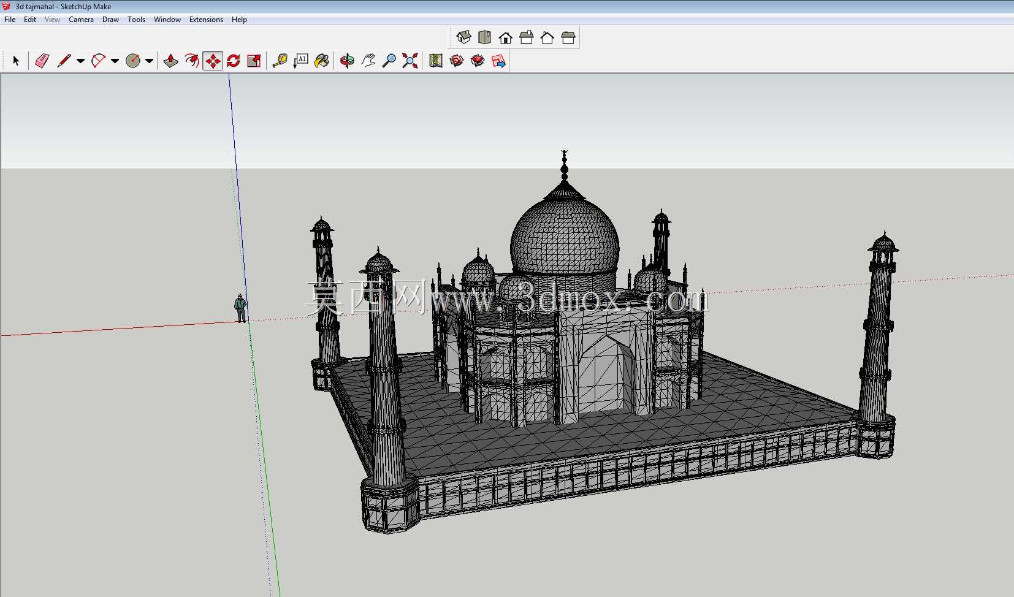Switch to Iso view
Viewport: 1014px width, 597px height.
click(464, 38)
